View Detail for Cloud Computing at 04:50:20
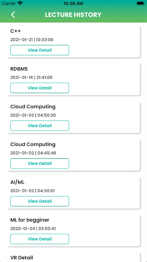147x262 pixels. pyautogui.click(x=40, y=126)
